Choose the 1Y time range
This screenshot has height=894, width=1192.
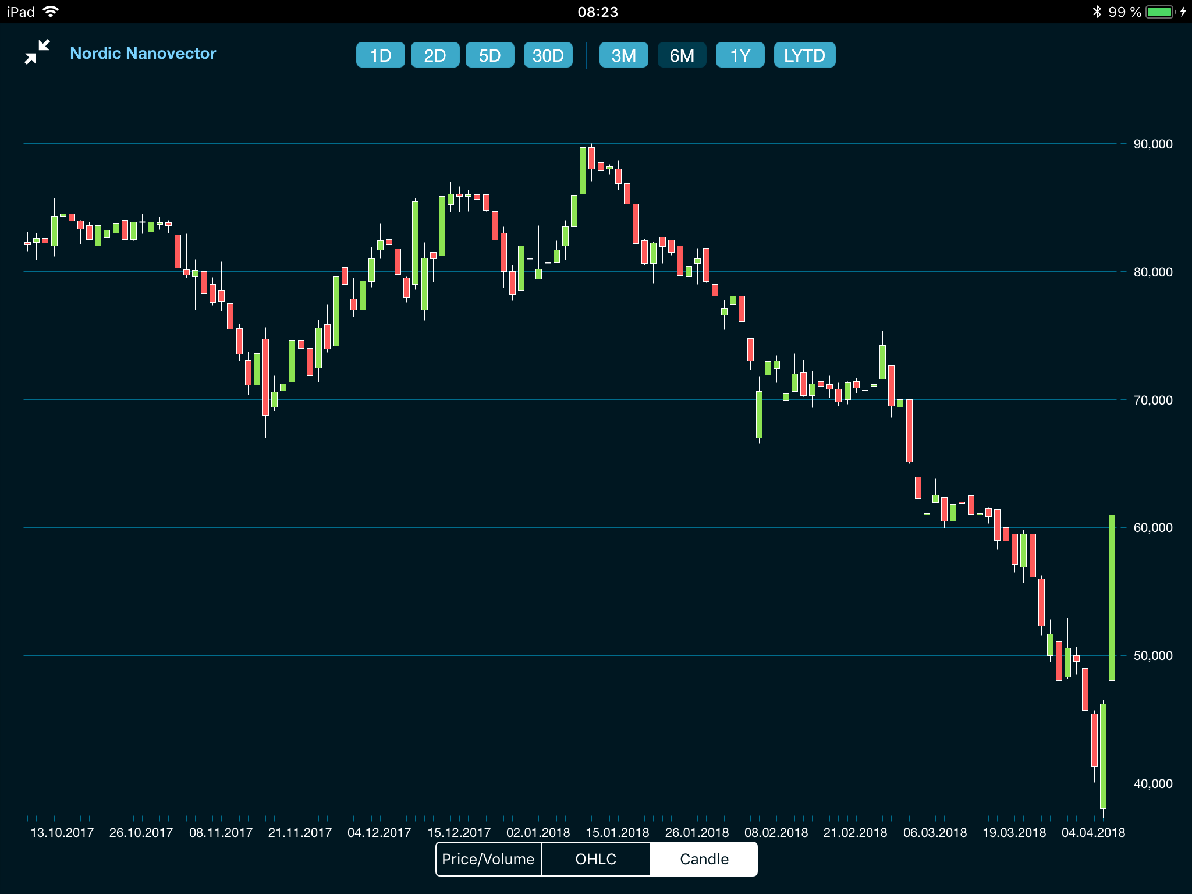pyautogui.click(x=740, y=55)
